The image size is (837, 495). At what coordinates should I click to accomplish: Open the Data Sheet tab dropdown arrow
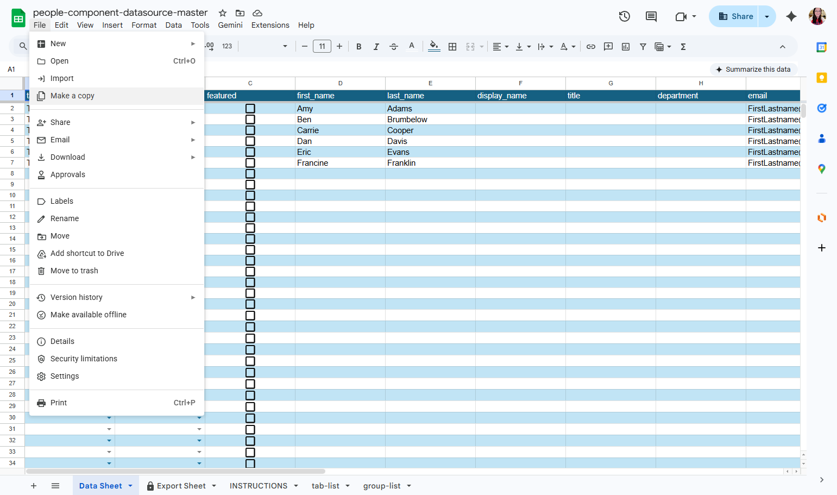point(130,486)
